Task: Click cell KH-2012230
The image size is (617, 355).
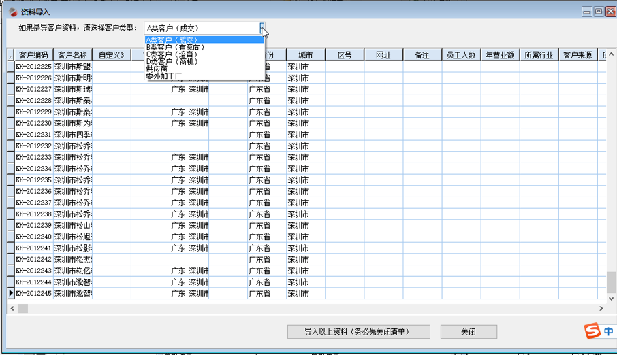Action: tap(34, 124)
